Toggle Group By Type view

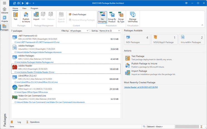click(x=121, y=17)
